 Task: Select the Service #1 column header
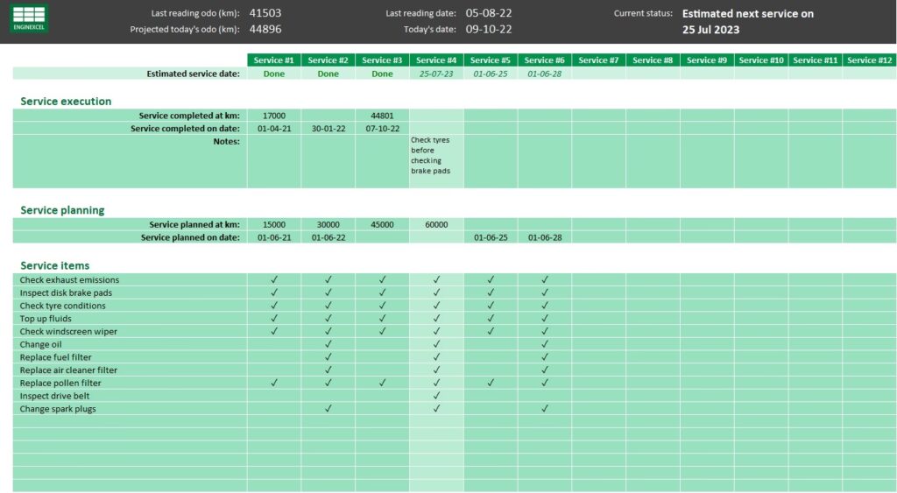(274, 60)
